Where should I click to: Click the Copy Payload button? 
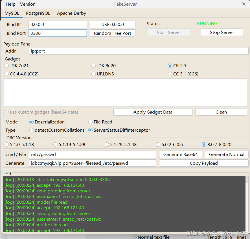[x=204, y=163]
